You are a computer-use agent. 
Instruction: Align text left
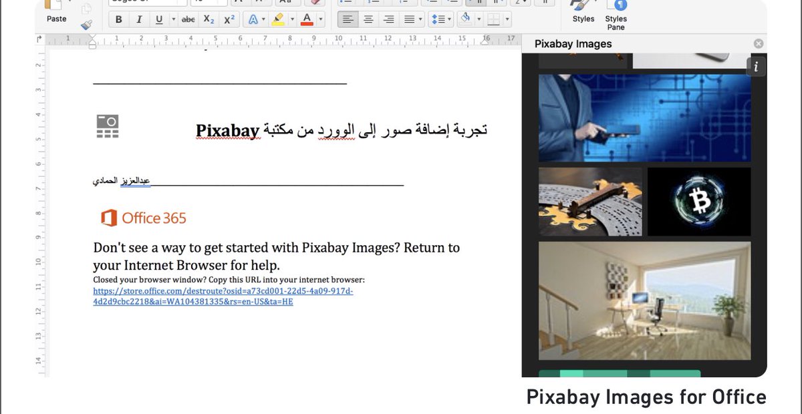click(x=348, y=19)
